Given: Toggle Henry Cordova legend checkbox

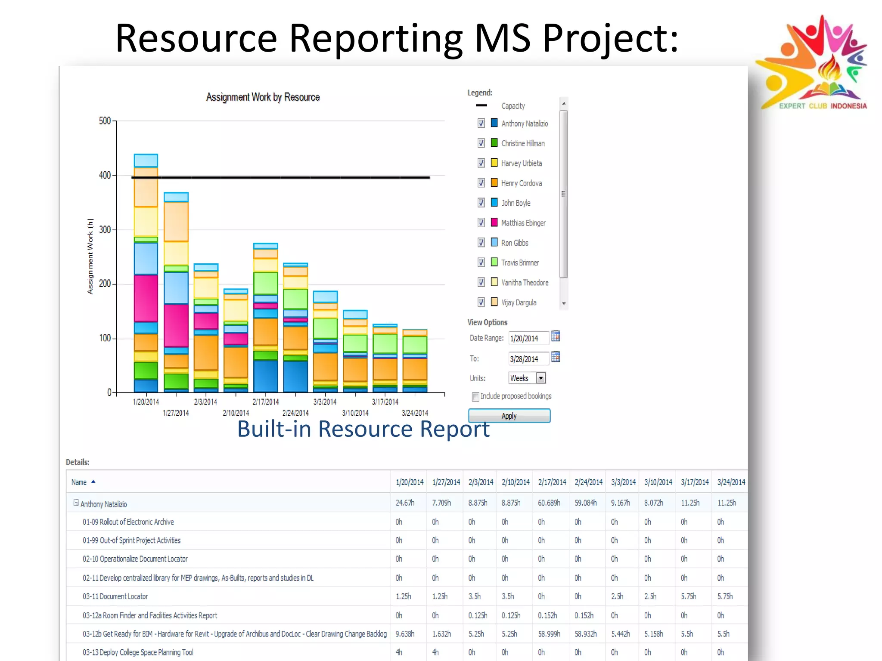Looking at the screenshot, I should [x=481, y=182].
